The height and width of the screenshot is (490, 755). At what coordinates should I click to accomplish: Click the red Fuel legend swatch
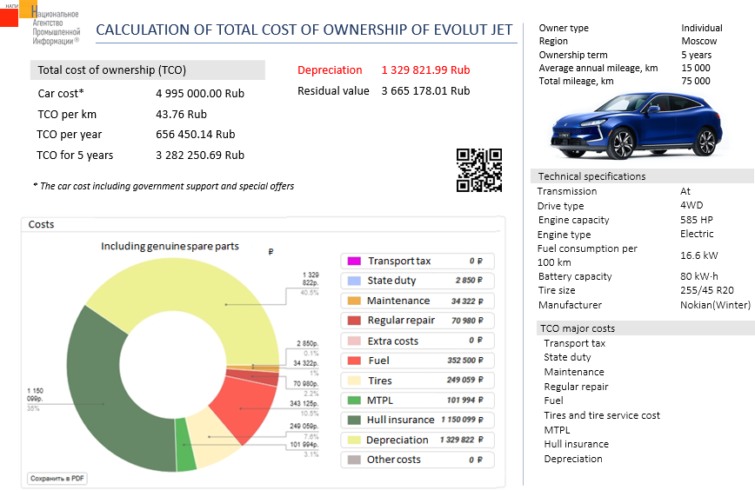tap(354, 361)
